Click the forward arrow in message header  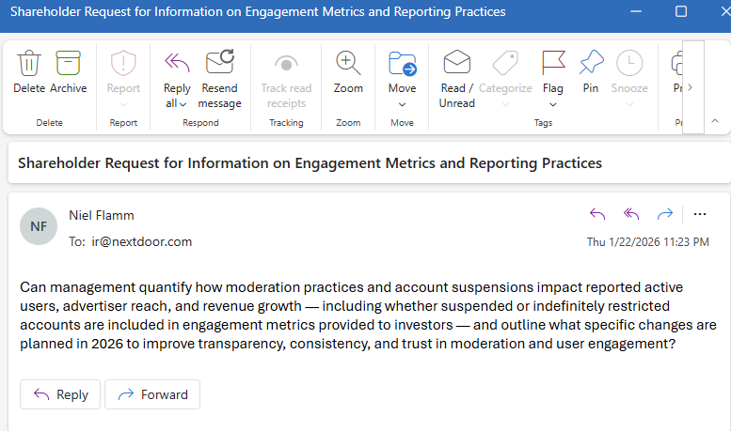[665, 214]
